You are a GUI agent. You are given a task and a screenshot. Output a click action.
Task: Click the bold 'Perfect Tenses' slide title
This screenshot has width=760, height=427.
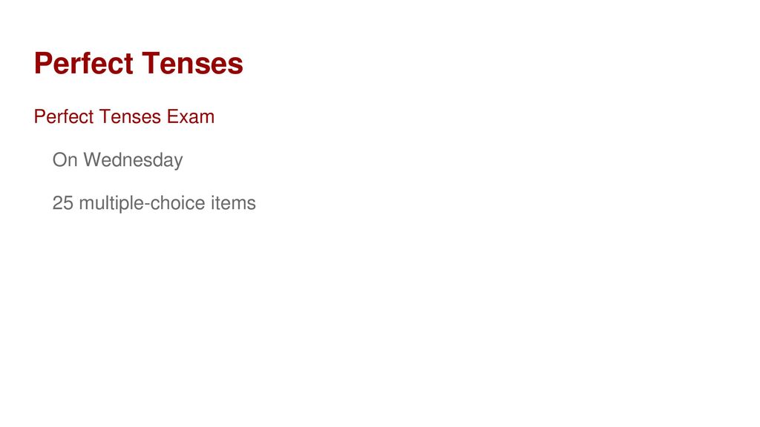tap(138, 64)
